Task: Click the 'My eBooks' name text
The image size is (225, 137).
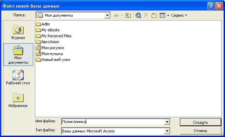Action: click(51, 30)
